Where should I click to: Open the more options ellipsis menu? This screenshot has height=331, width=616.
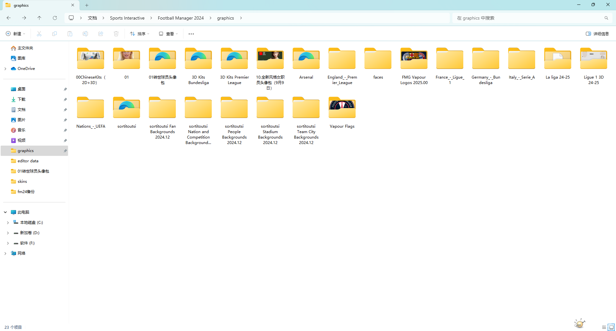191,34
